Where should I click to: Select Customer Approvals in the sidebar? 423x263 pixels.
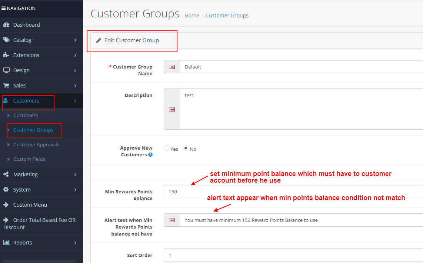click(37, 144)
